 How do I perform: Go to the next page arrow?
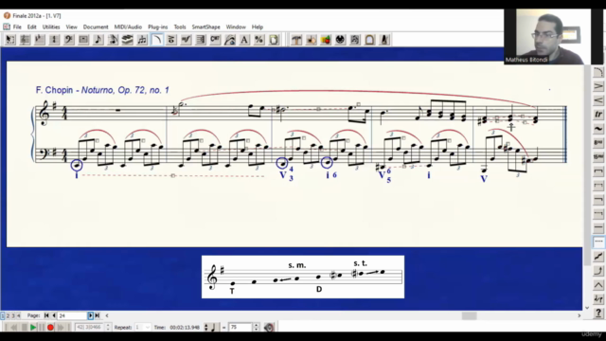pos(91,315)
